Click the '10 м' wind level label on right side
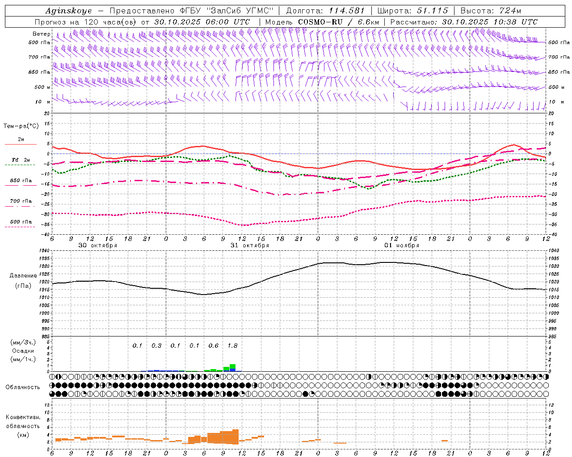 coord(556,102)
